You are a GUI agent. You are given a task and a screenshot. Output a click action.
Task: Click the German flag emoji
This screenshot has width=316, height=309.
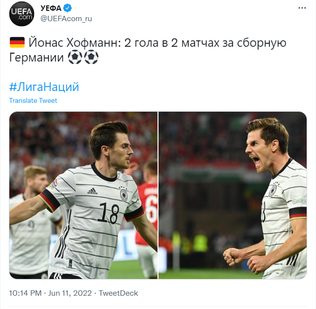17,42
